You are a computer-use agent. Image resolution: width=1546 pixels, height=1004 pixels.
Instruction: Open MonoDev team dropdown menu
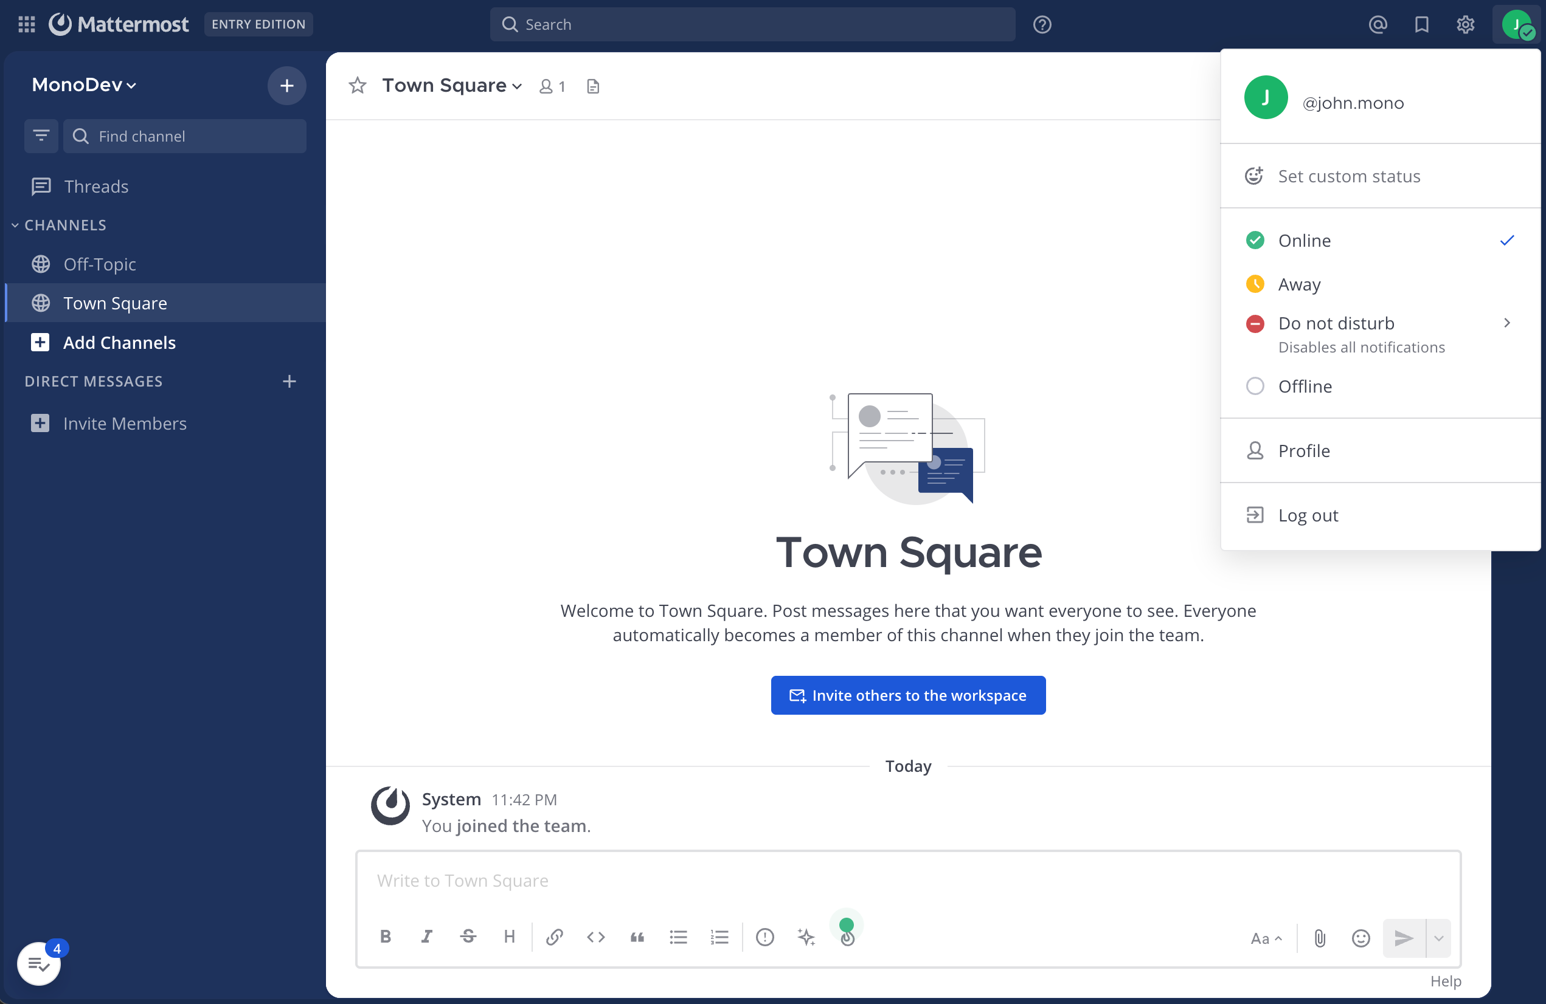click(x=84, y=85)
